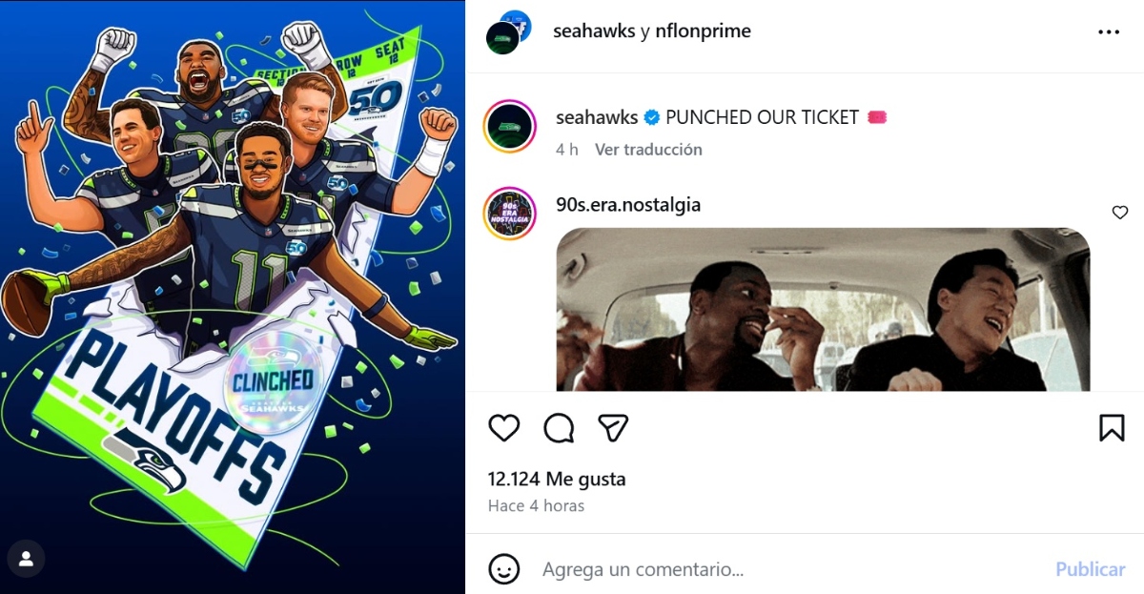Like the 90s.era.nostalgia comment
Viewport: 1144px width, 594px height.
1120,213
